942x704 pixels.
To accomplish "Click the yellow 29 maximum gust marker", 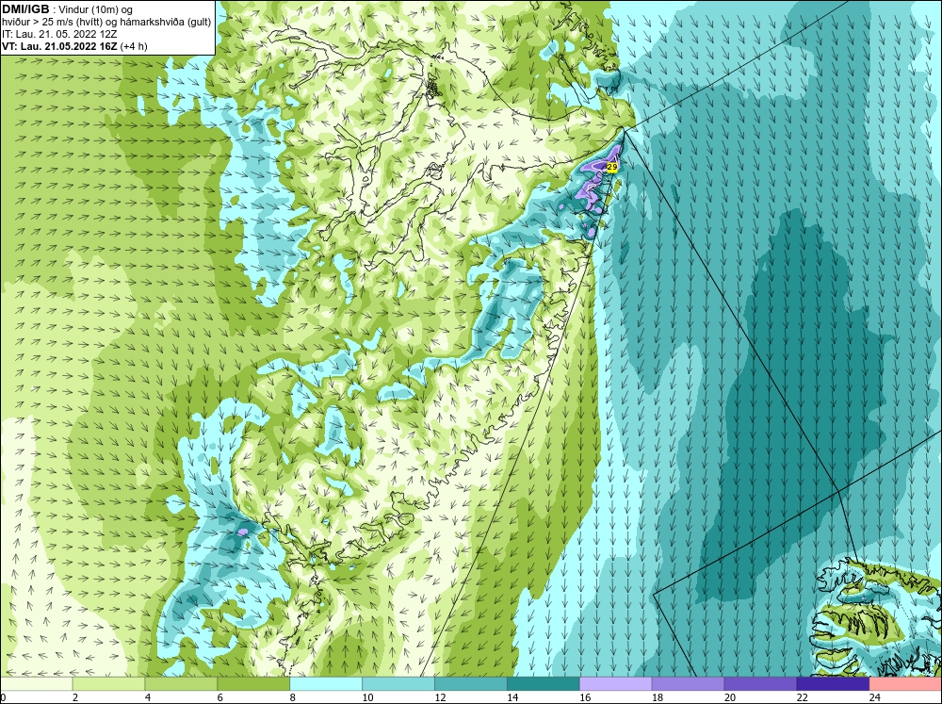I will tap(612, 167).
